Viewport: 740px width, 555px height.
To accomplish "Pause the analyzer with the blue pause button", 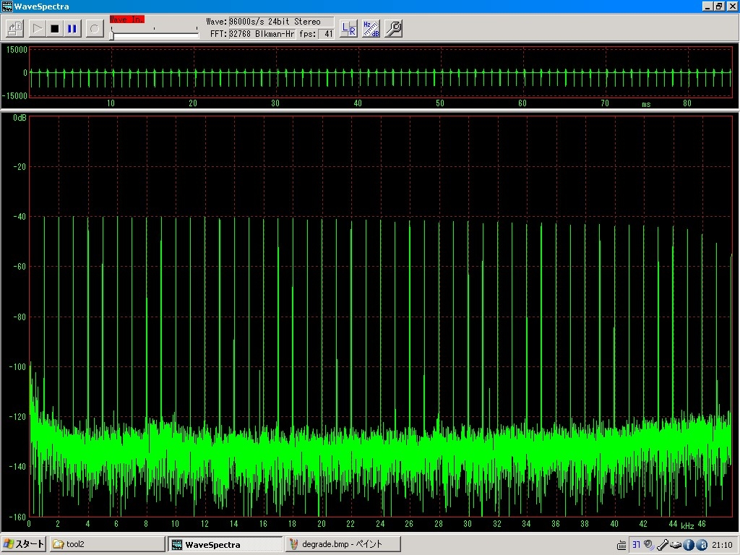I will [x=72, y=28].
